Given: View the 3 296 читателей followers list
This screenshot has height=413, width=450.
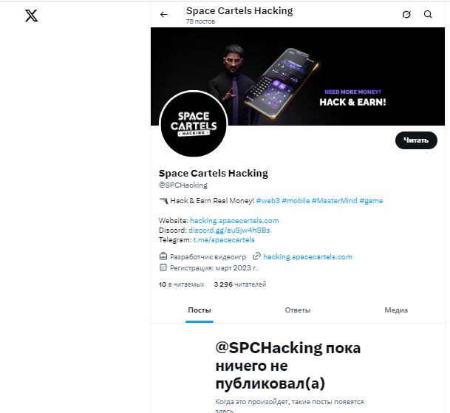Looking at the screenshot, I should 239,284.
